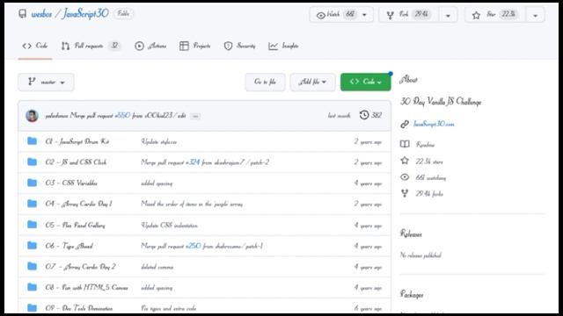Open the Pull requests tab
This screenshot has height=316, width=563.
pyautogui.click(x=91, y=46)
